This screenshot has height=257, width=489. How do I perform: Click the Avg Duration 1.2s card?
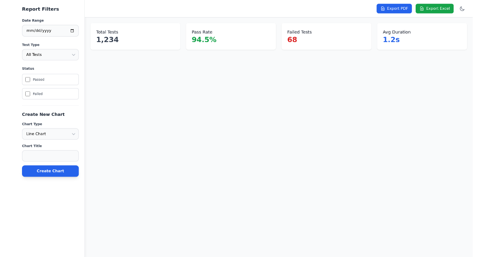pos(422,36)
